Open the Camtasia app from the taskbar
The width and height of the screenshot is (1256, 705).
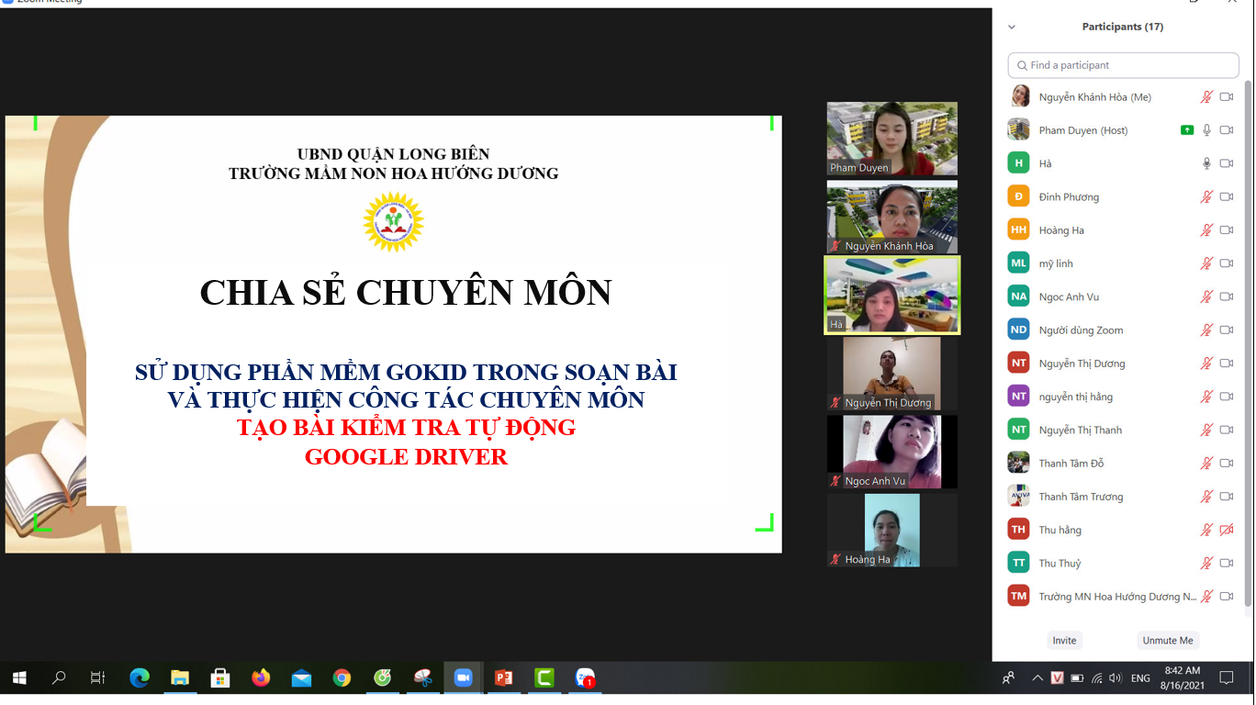tap(544, 678)
